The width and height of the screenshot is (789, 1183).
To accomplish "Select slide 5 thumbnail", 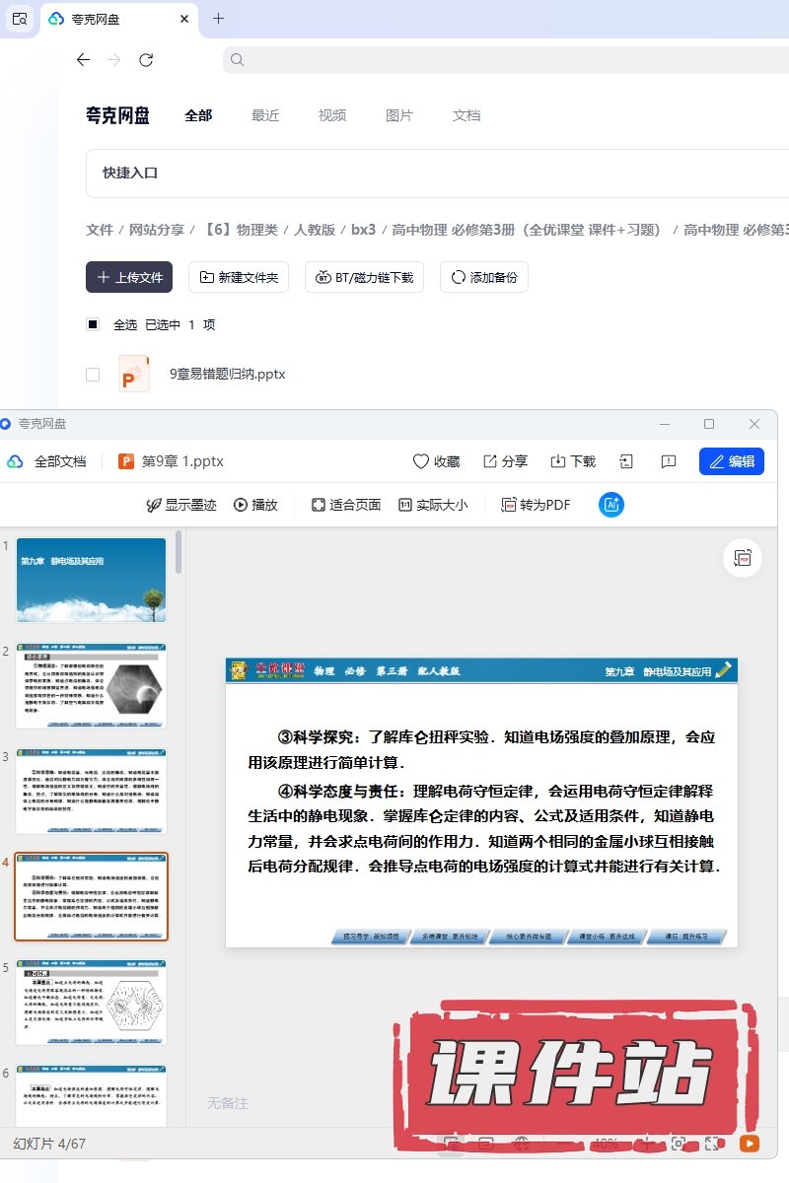I will click(91, 1004).
